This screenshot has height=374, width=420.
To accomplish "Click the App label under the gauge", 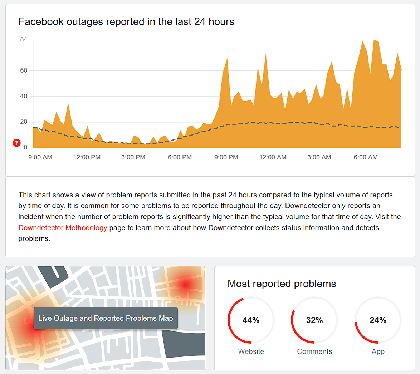I will (x=378, y=351).
